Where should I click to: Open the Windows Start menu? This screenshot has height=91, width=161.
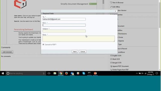pos(3,73)
